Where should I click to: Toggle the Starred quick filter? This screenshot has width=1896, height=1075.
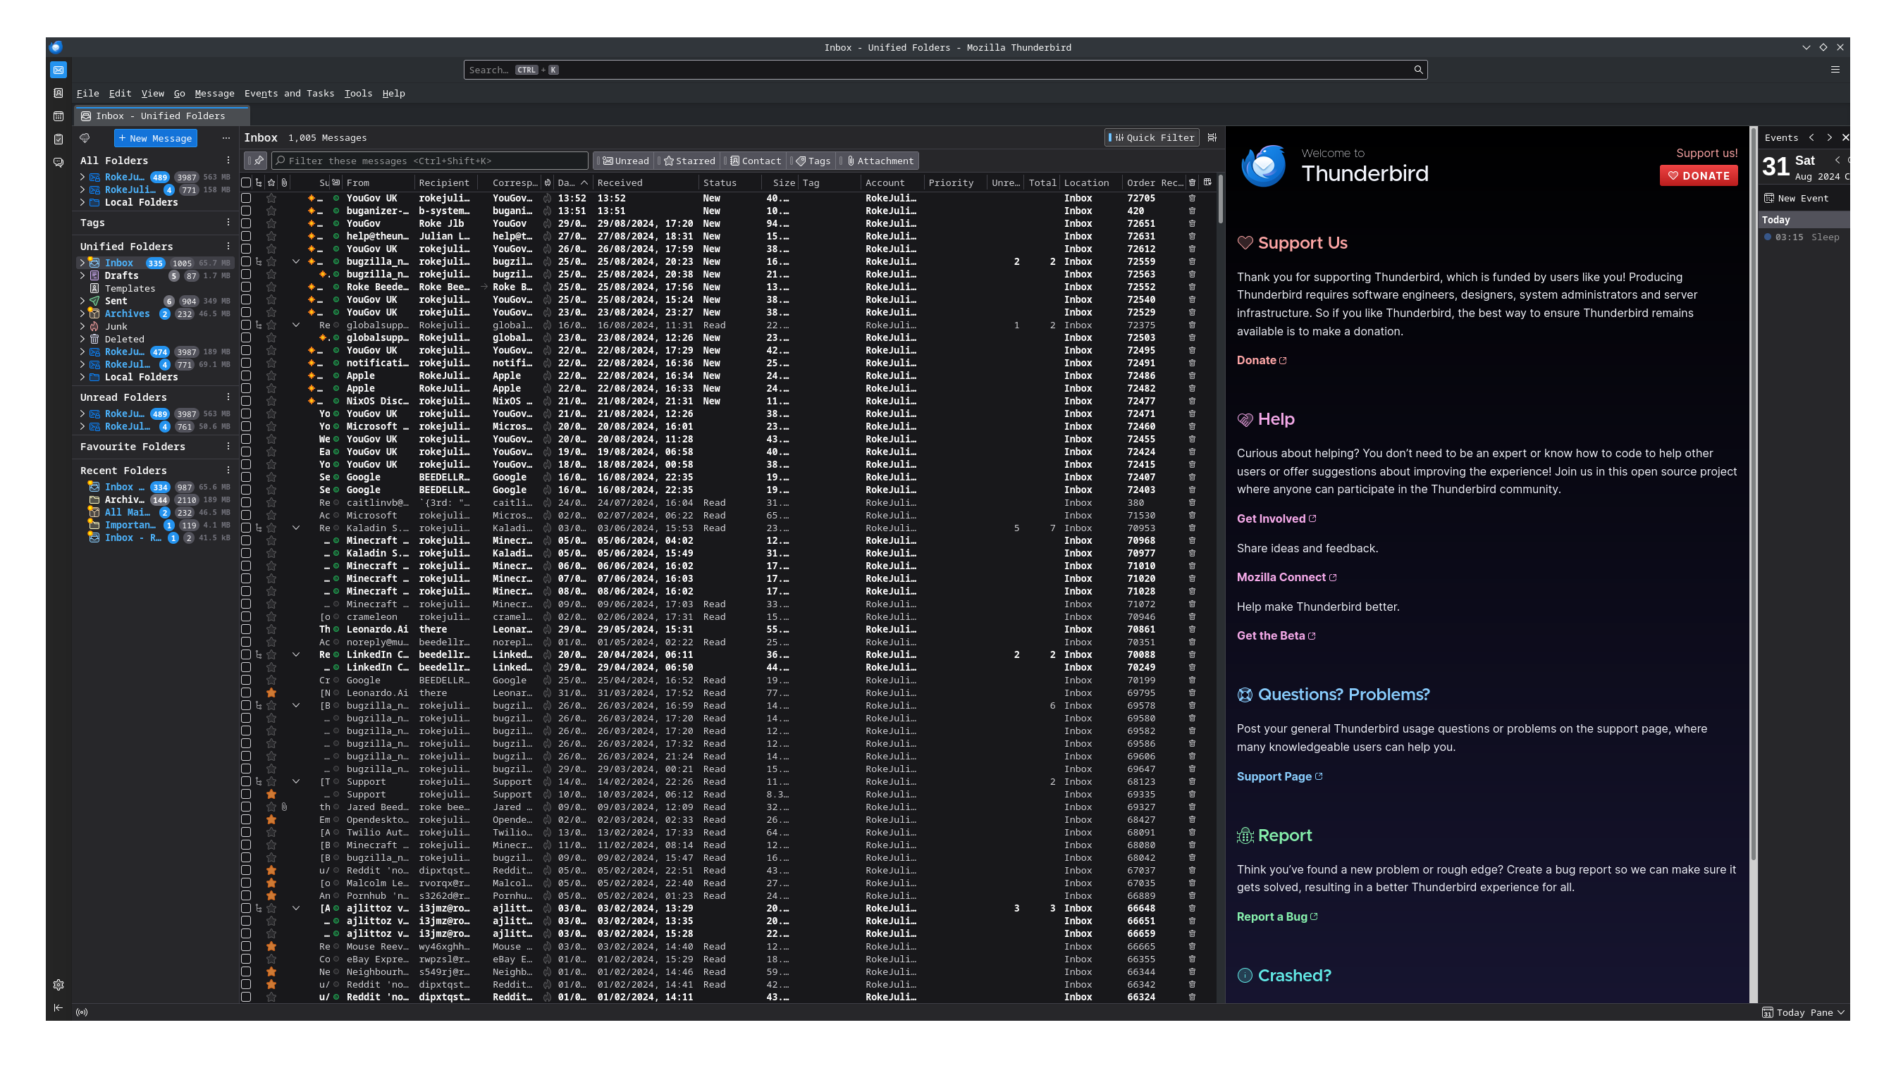point(689,161)
